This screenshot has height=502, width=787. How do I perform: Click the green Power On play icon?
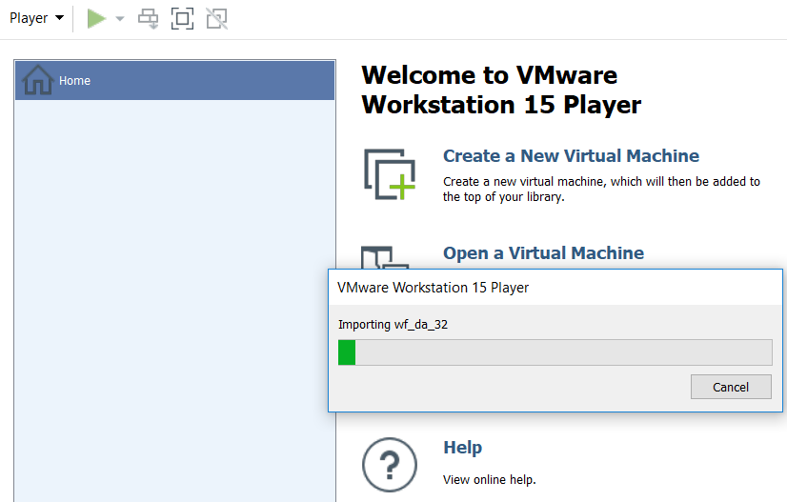(96, 18)
